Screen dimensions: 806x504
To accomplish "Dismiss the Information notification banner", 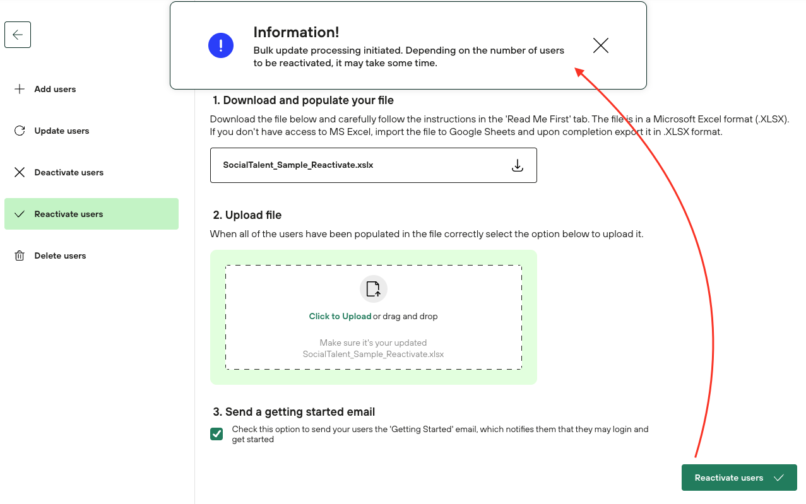I will pyautogui.click(x=600, y=45).
